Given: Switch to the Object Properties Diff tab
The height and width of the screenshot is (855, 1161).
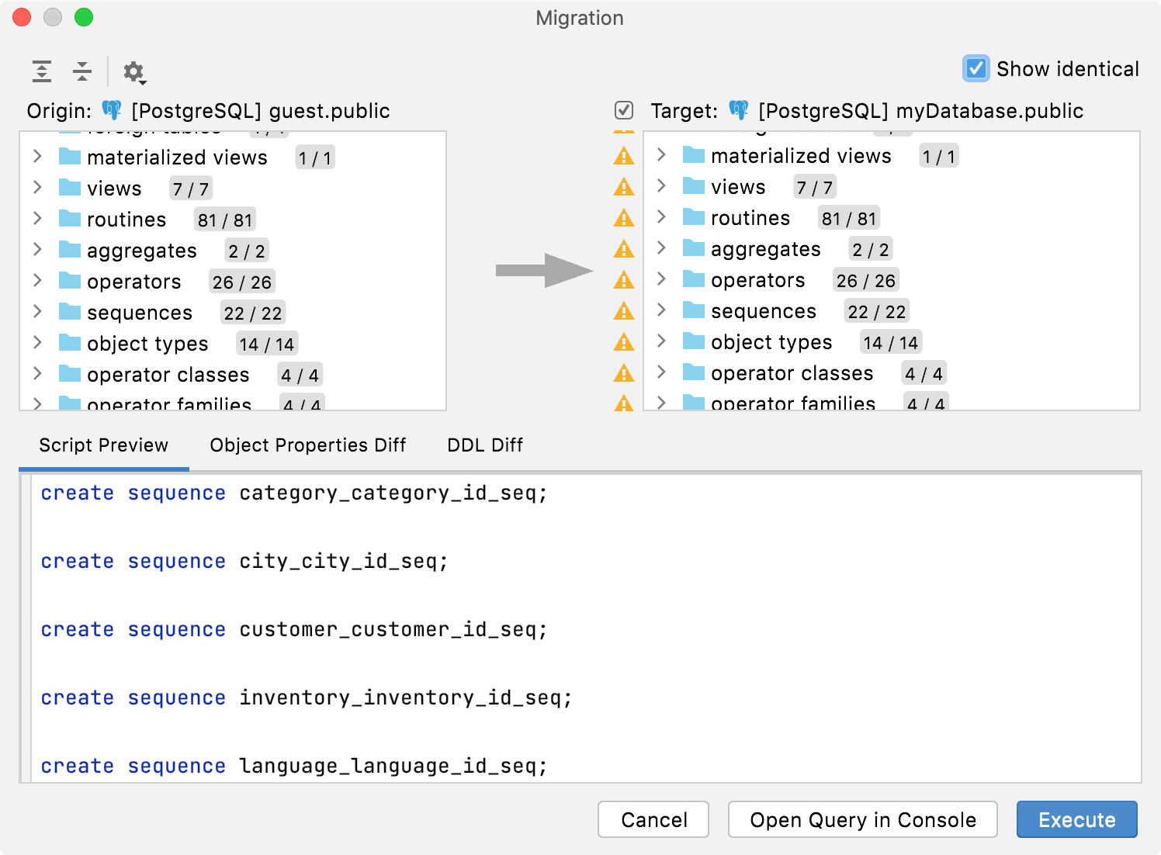Looking at the screenshot, I should (x=307, y=445).
